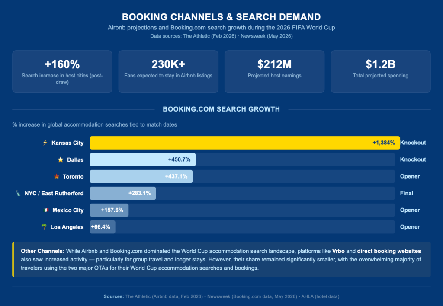Click the bold 'Vrbo' text

click(x=338, y=251)
